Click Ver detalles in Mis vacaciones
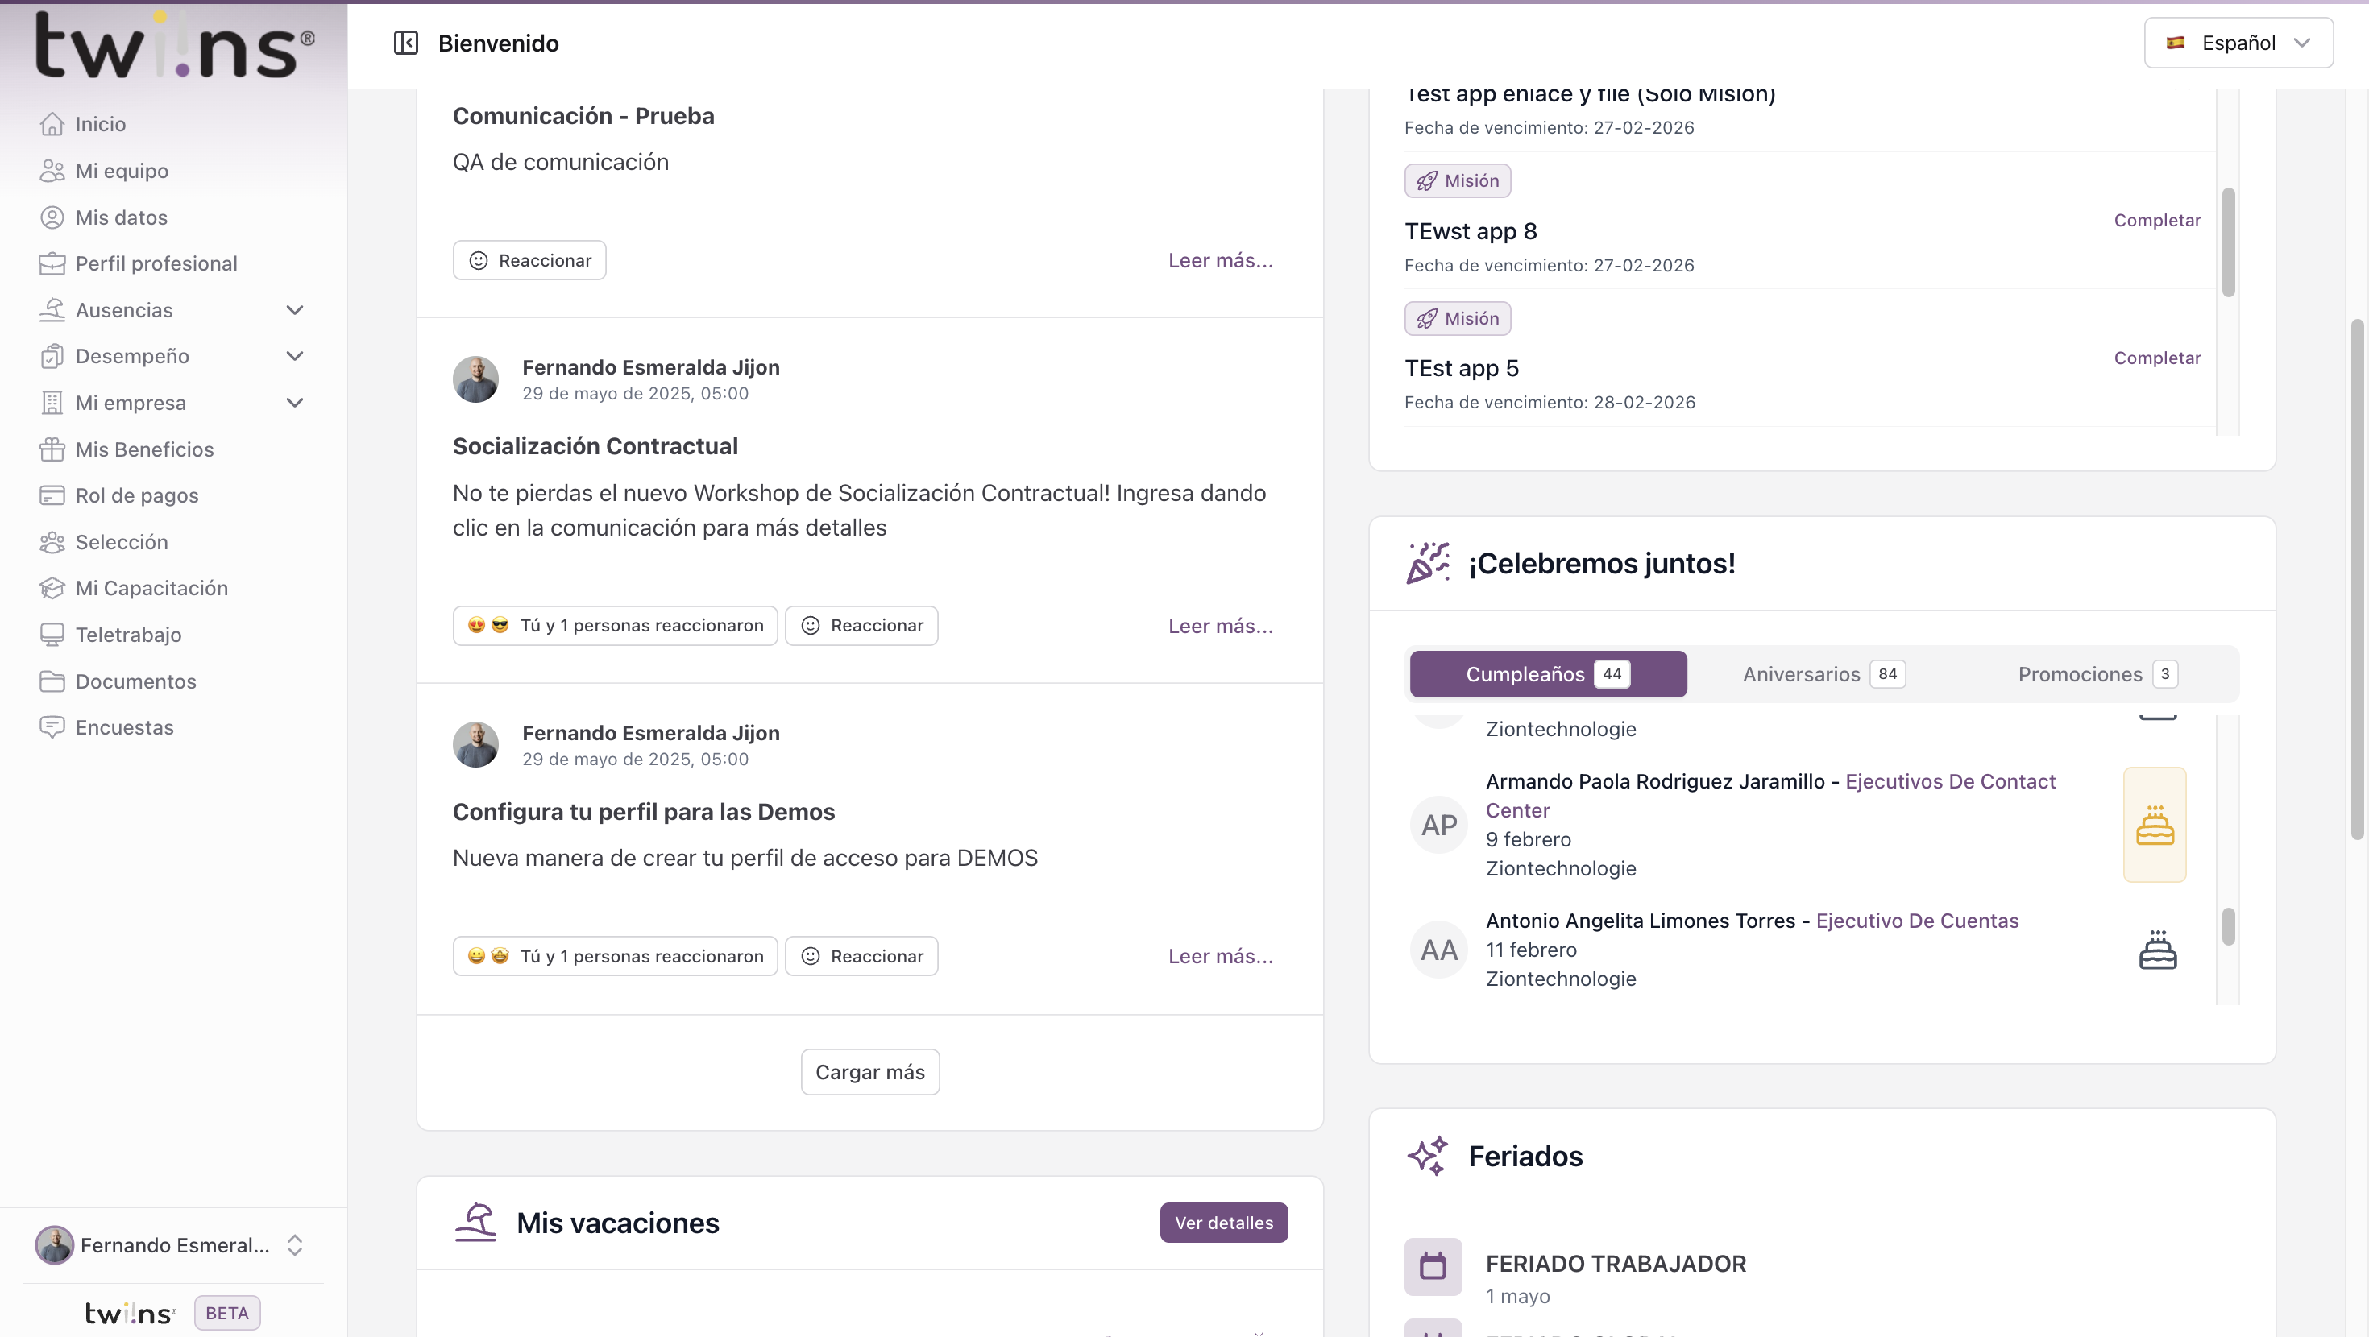Screen dimensions: 2369x1337 (x=1223, y=1223)
